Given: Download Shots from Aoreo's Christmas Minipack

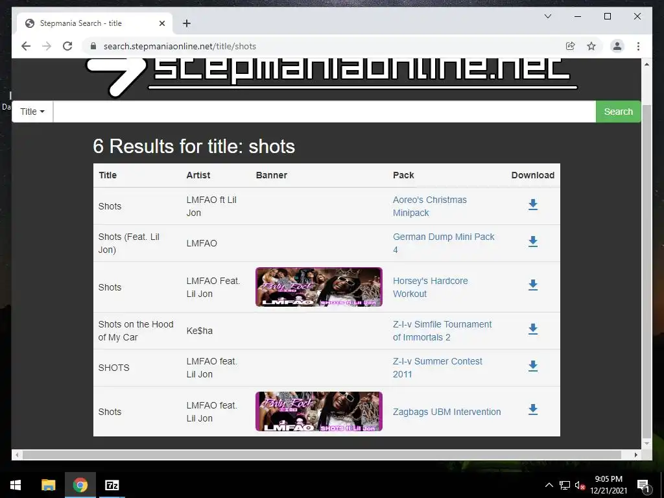Looking at the screenshot, I should (533, 204).
